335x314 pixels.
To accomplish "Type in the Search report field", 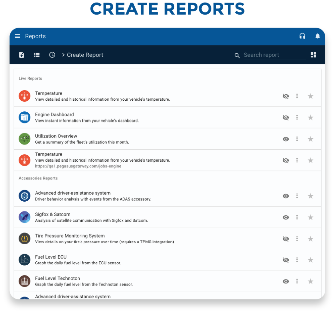I will (x=275, y=55).
